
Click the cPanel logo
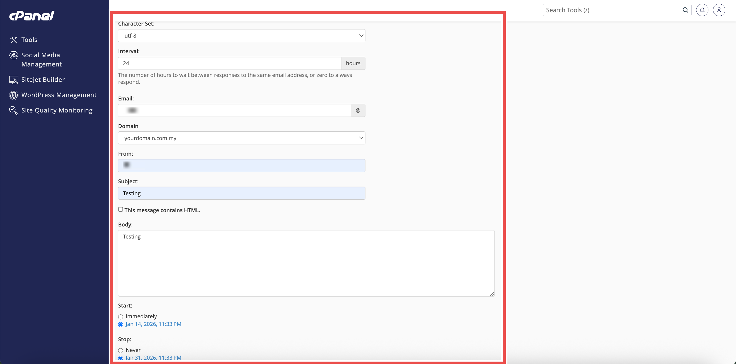32,16
